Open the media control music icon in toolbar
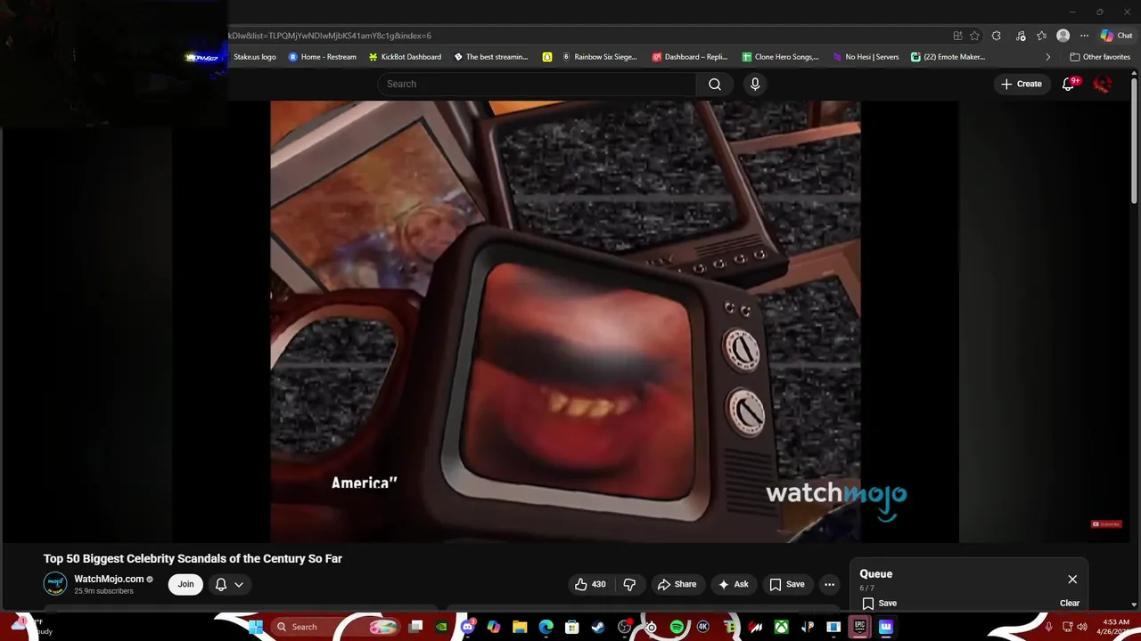The width and height of the screenshot is (1141, 641). pos(1021,36)
